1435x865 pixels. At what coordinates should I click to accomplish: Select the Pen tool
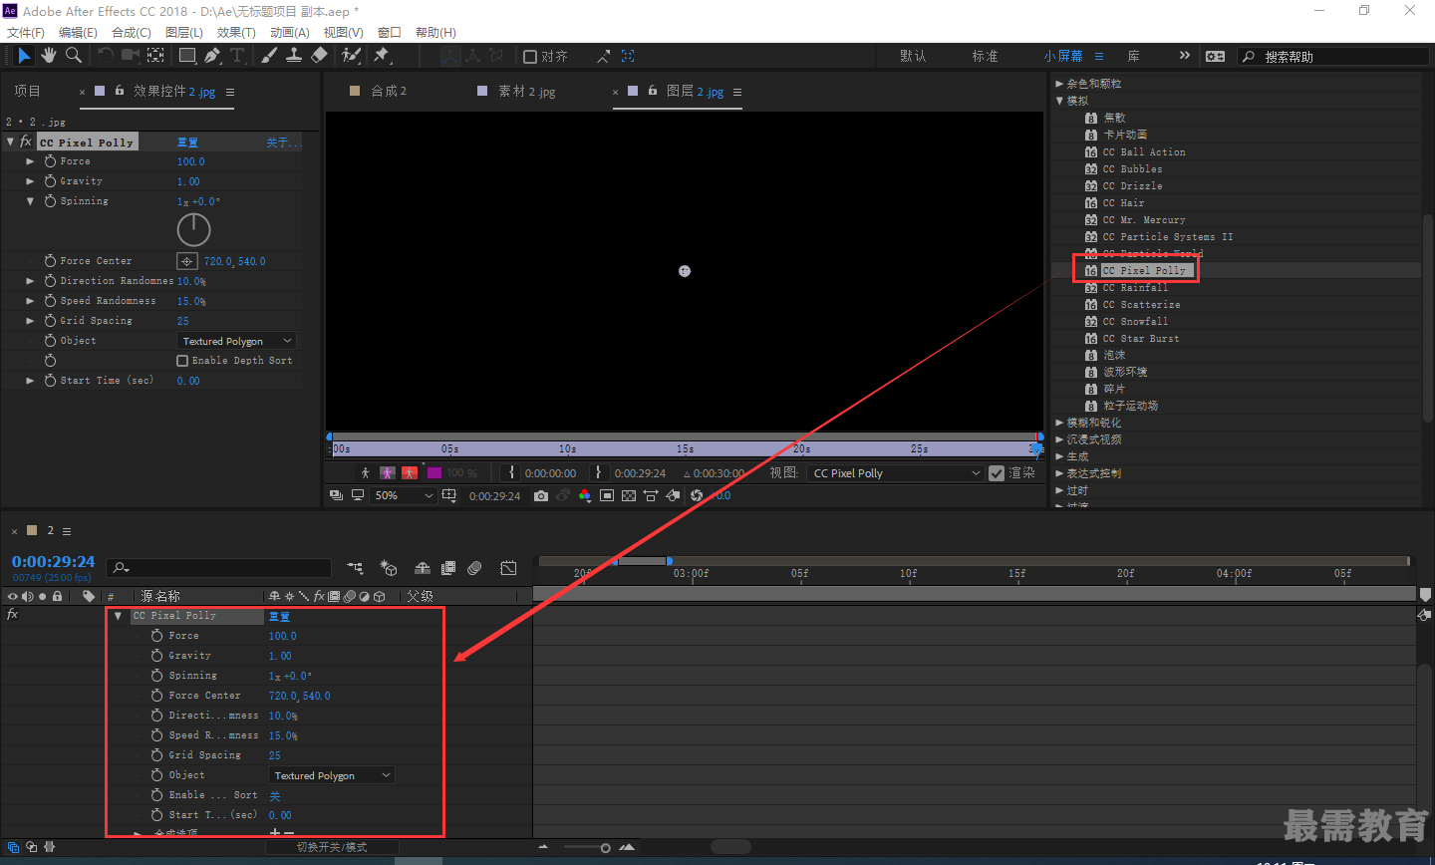pos(211,56)
